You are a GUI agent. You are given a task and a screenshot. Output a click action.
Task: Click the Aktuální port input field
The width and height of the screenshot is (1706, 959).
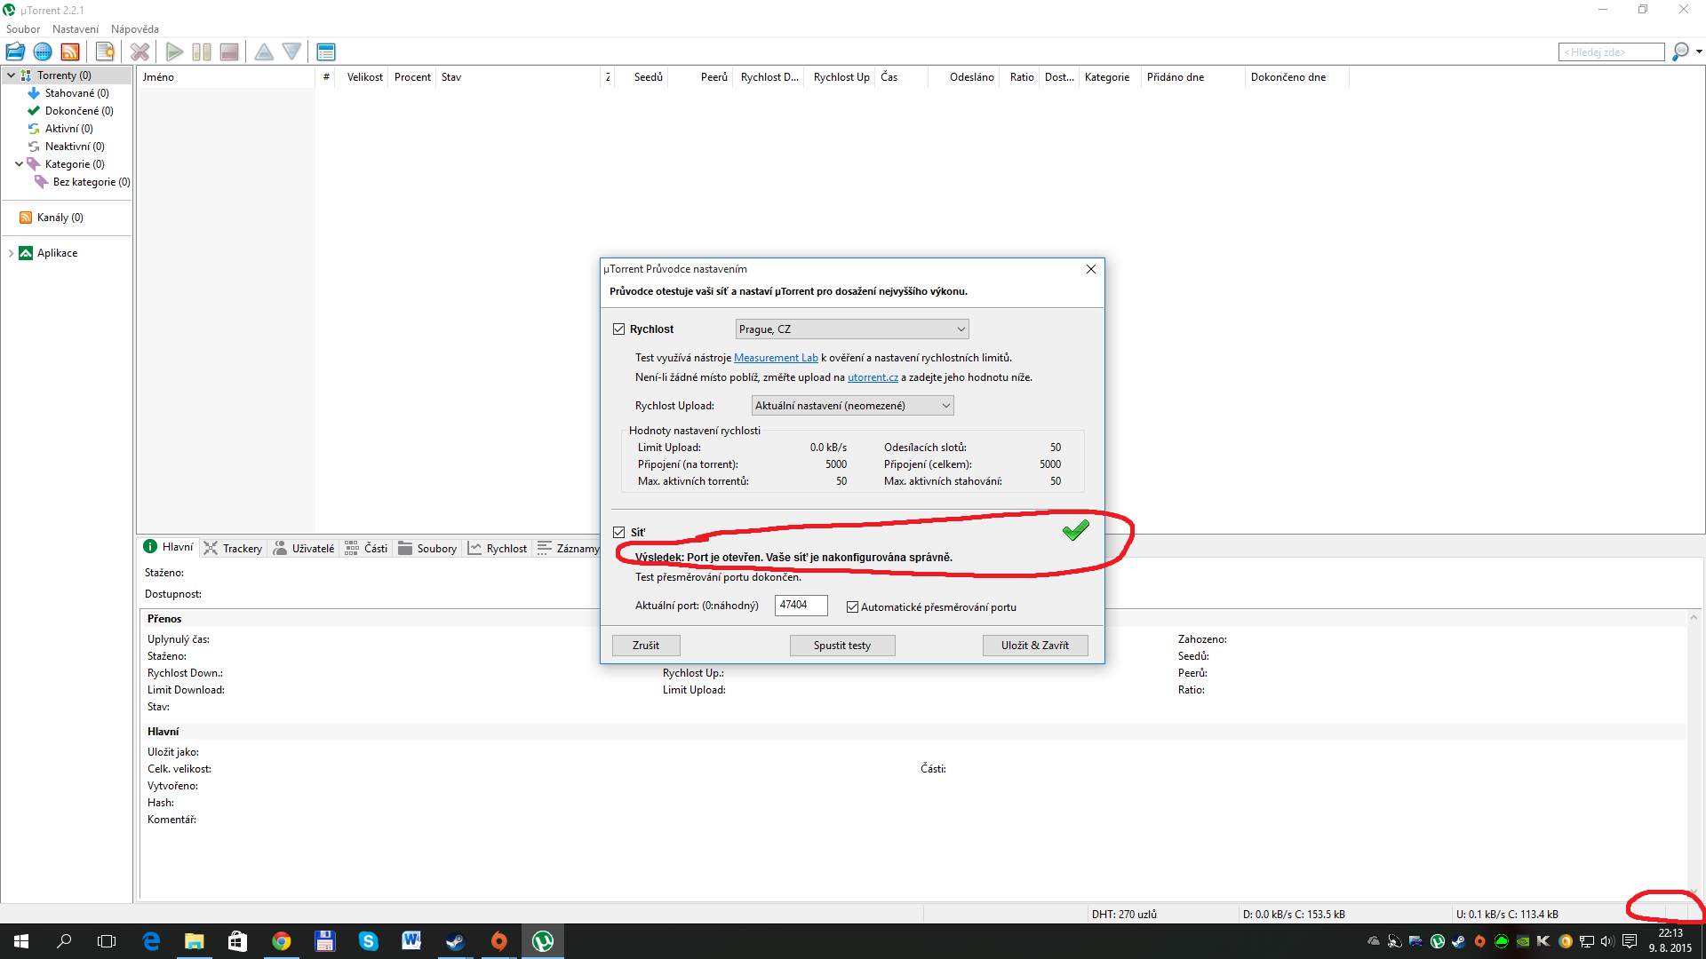(801, 606)
